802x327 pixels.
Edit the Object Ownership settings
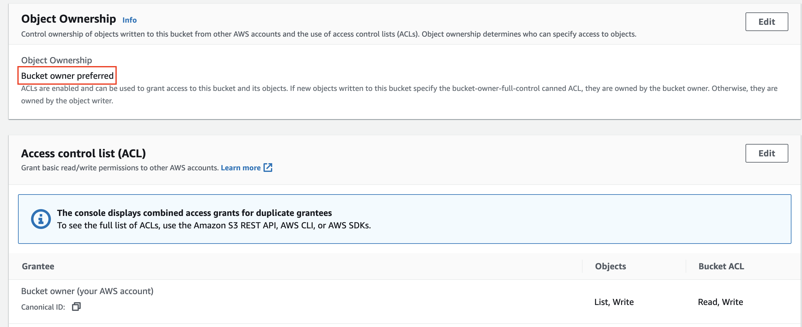(x=766, y=22)
